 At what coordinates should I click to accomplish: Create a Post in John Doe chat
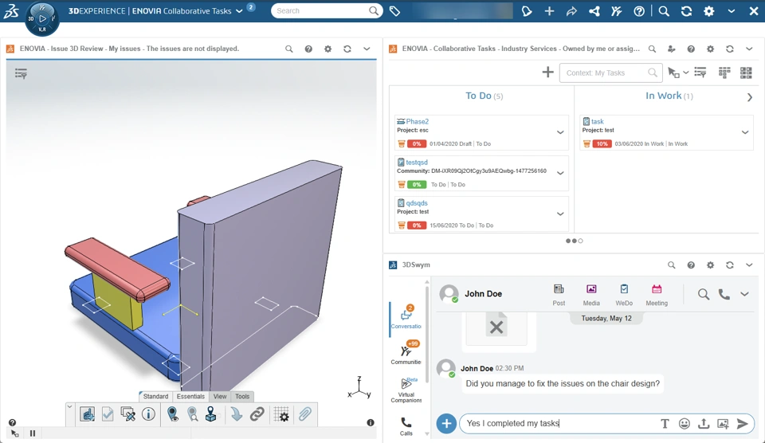(x=559, y=295)
